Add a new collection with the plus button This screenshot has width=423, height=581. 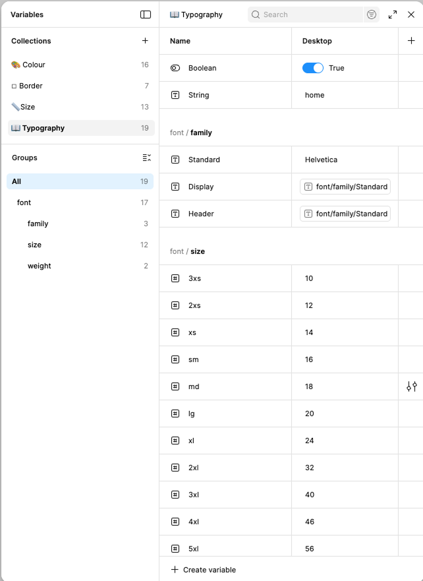[x=145, y=40]
